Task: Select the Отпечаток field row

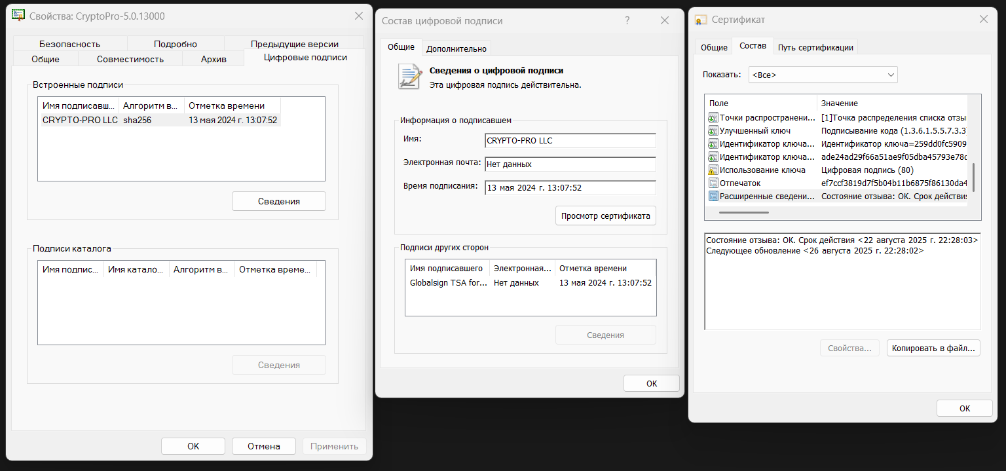Action: (x=836, y=183)
